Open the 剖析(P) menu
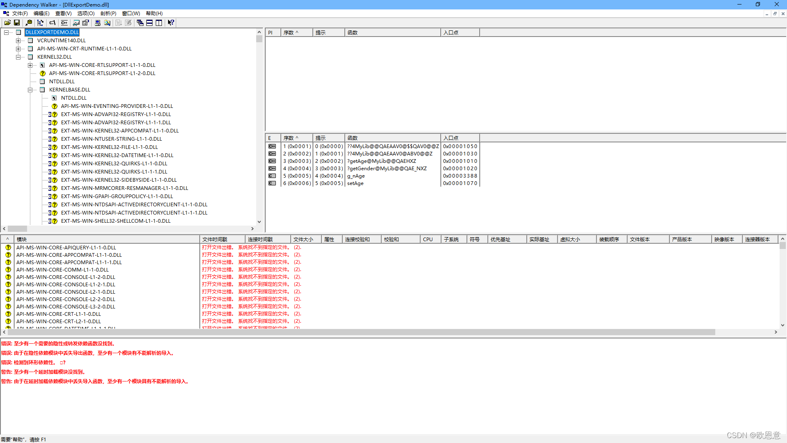787x443 pixels. (x=108, y=14)
